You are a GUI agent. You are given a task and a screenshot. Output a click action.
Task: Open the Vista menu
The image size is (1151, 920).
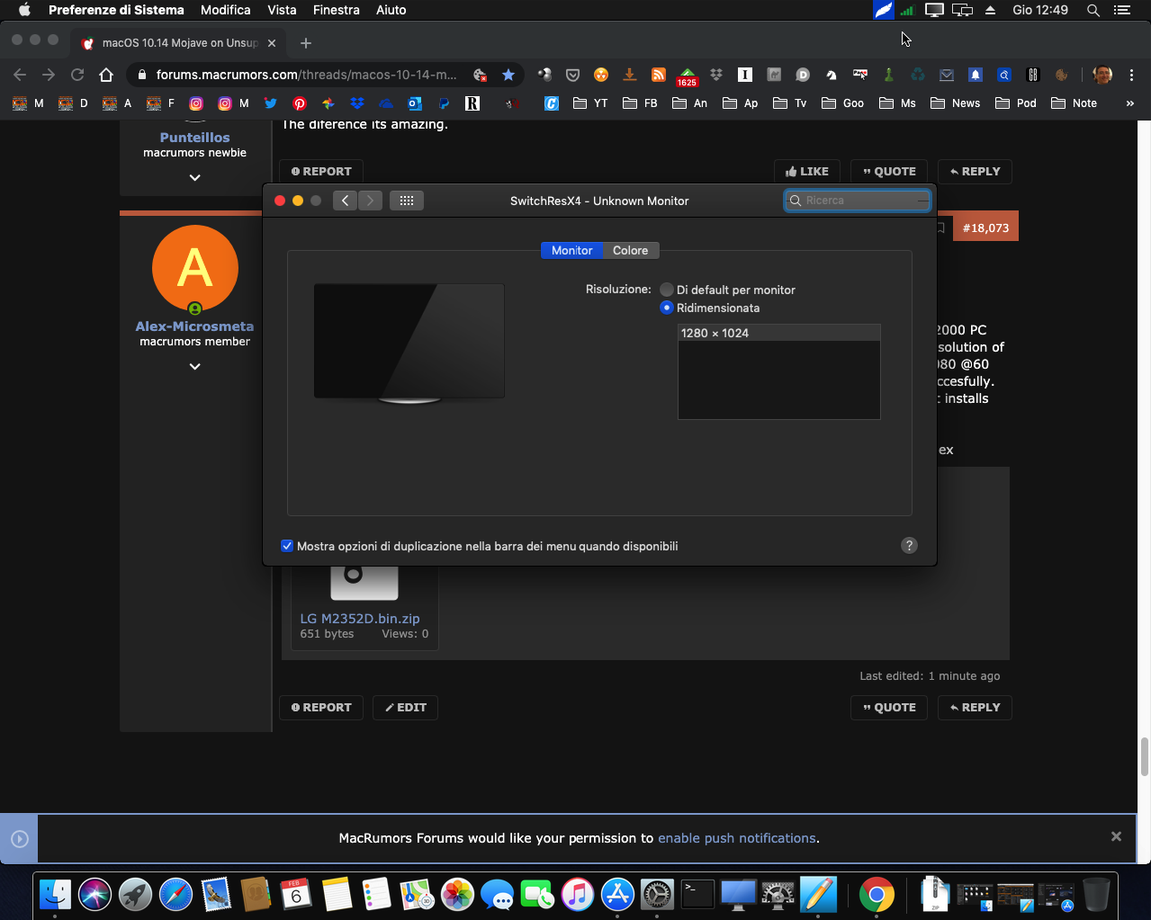point(282,10)
